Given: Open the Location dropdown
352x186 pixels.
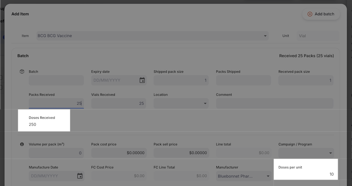Looking at the screenshot, I should tap(181, 103).
